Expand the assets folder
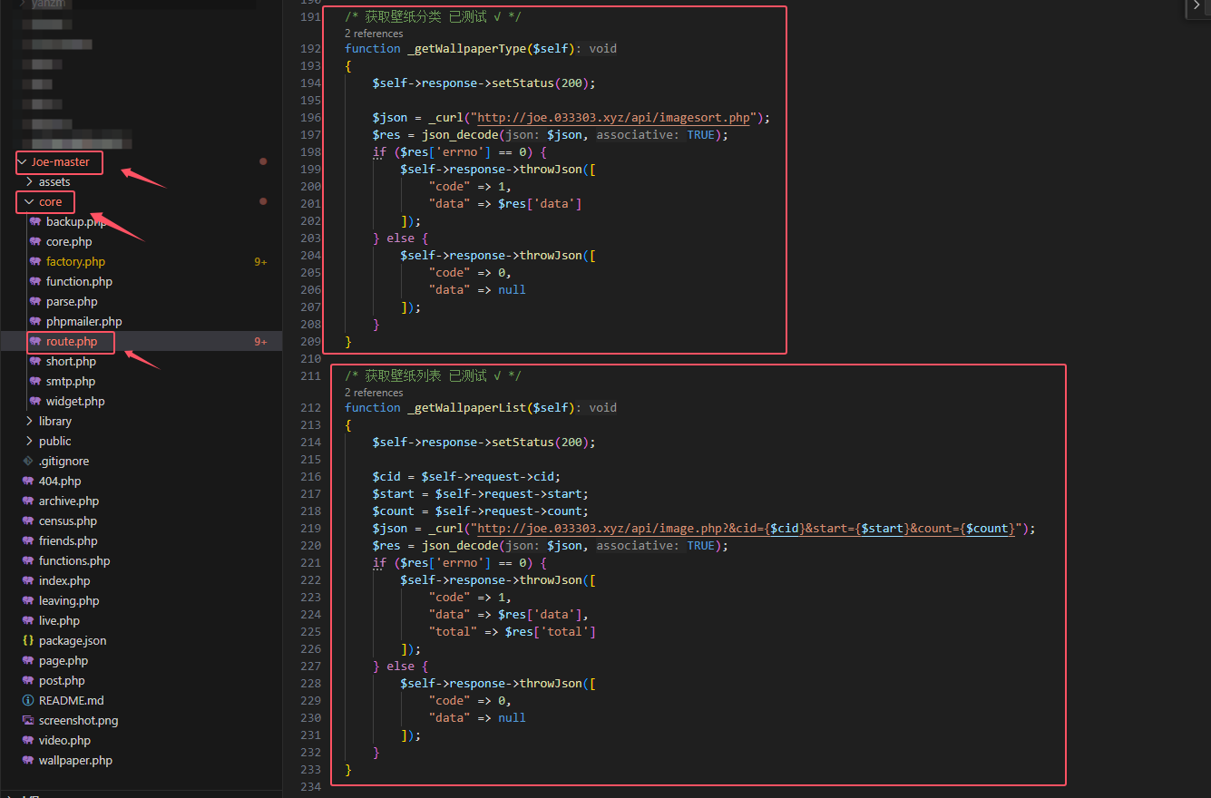This screenshot has height=798, width=1211. point(30,182)
